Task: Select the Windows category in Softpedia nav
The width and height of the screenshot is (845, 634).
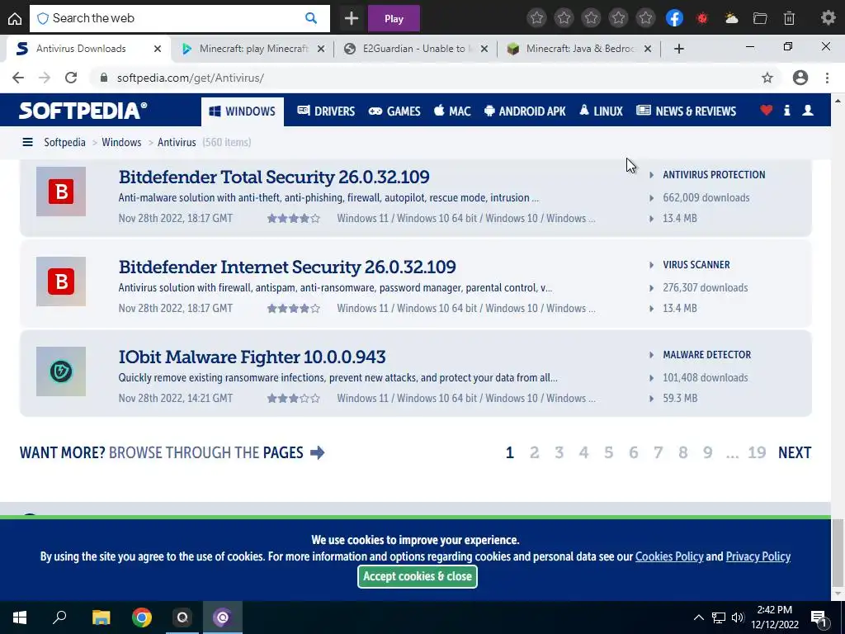Action: (243, 111)
